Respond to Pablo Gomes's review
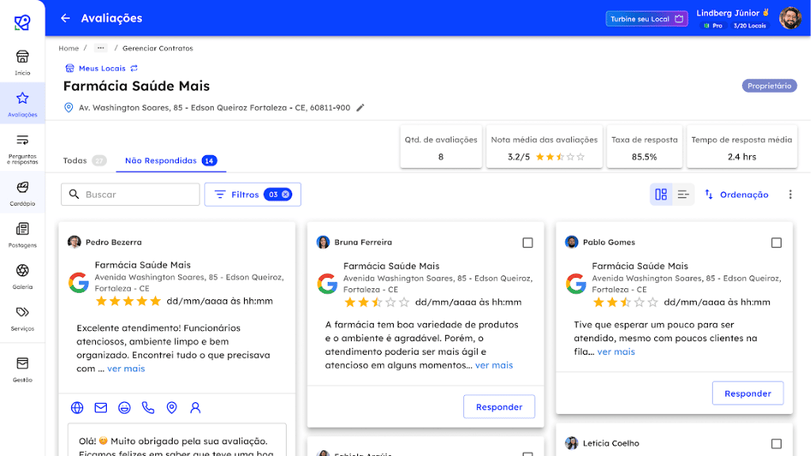 tap(748, 393)
